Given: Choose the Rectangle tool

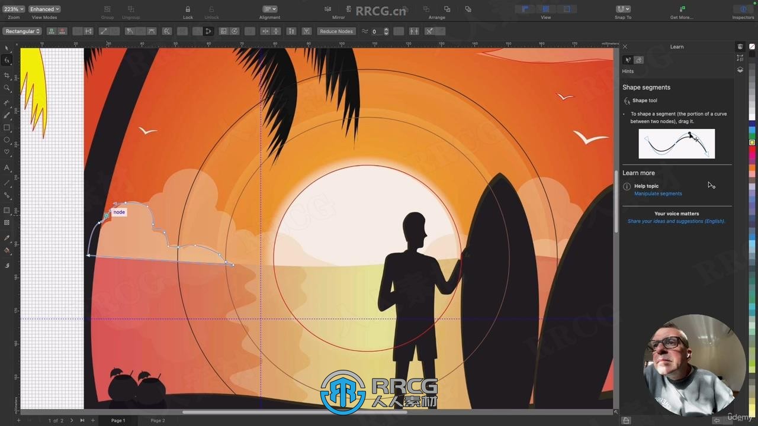Looking at the screenshot, I should [x=7, y=128].
